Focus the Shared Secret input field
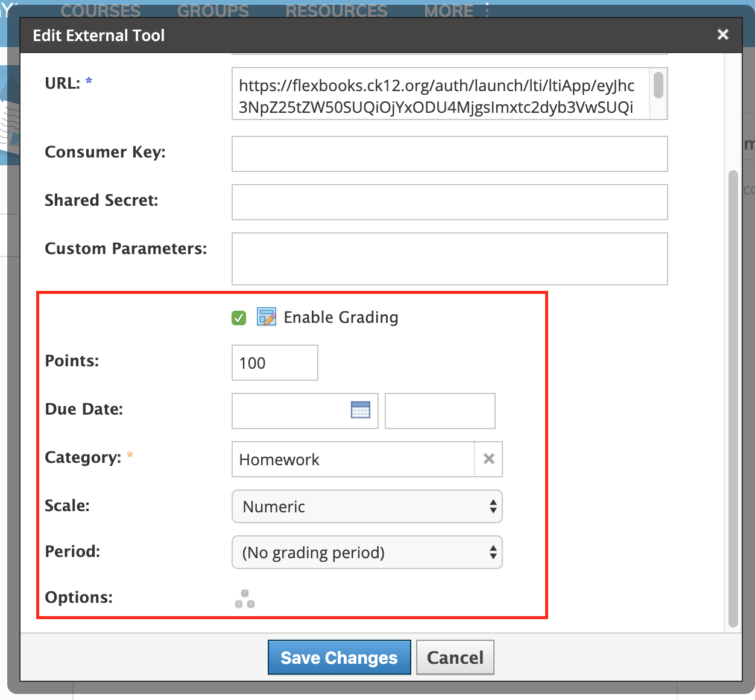 pos(450,202)
